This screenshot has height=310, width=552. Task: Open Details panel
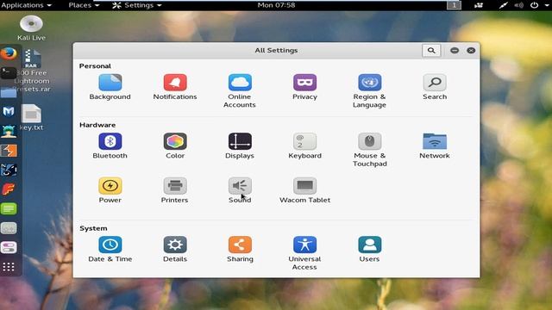175,249
